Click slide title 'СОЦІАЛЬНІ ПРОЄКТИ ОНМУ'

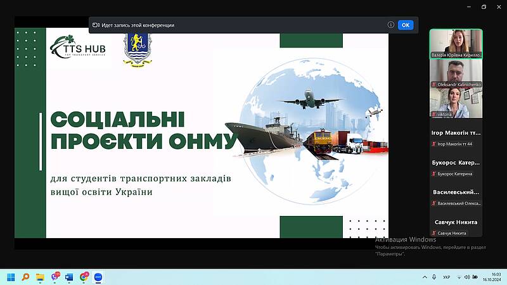[144, 130]
